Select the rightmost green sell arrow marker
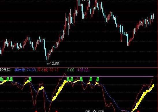The image size is (158, 112). click(x=98, y=79)
